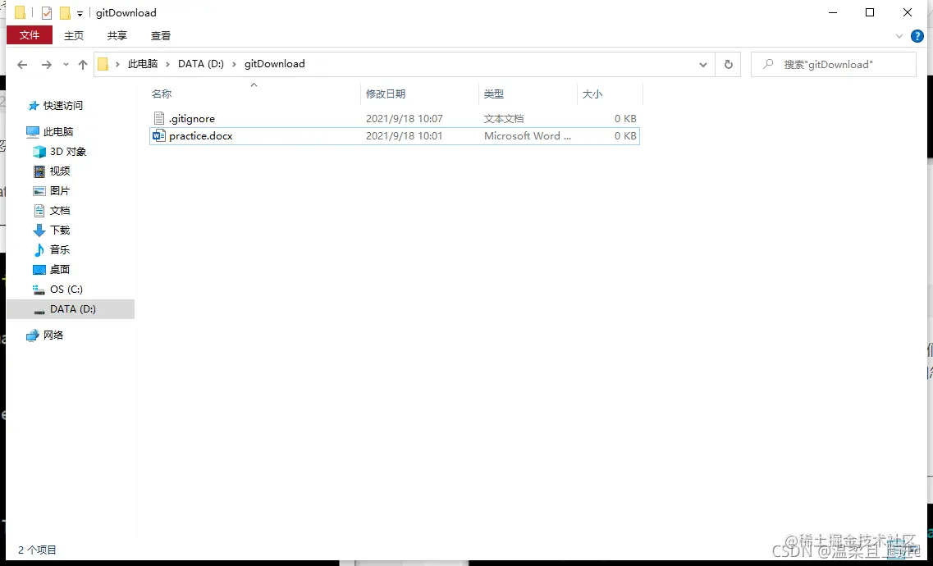Click the Microsoft Word type cell
The image size is (933, 566).
(x=527, y=136)
